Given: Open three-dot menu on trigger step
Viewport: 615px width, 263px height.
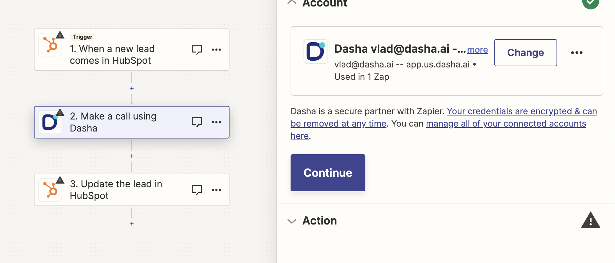Looking at the screenshot, I should point(216,50).
